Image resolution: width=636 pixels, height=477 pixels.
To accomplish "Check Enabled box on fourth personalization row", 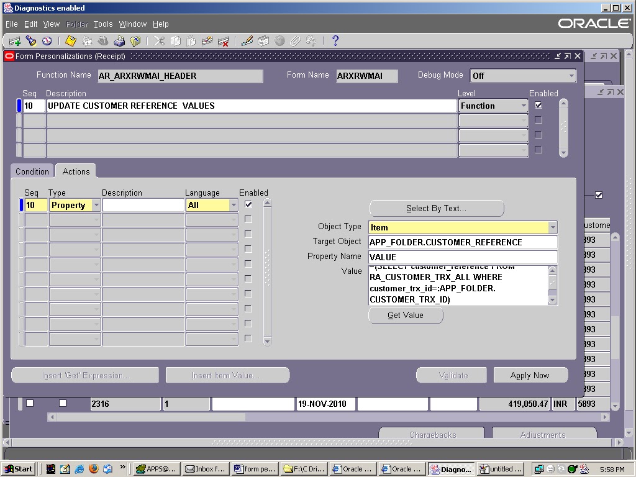I will tap(538, 150).
